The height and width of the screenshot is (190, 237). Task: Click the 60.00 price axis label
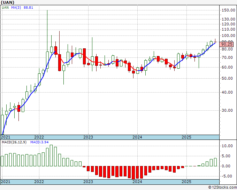coord(227,67)
